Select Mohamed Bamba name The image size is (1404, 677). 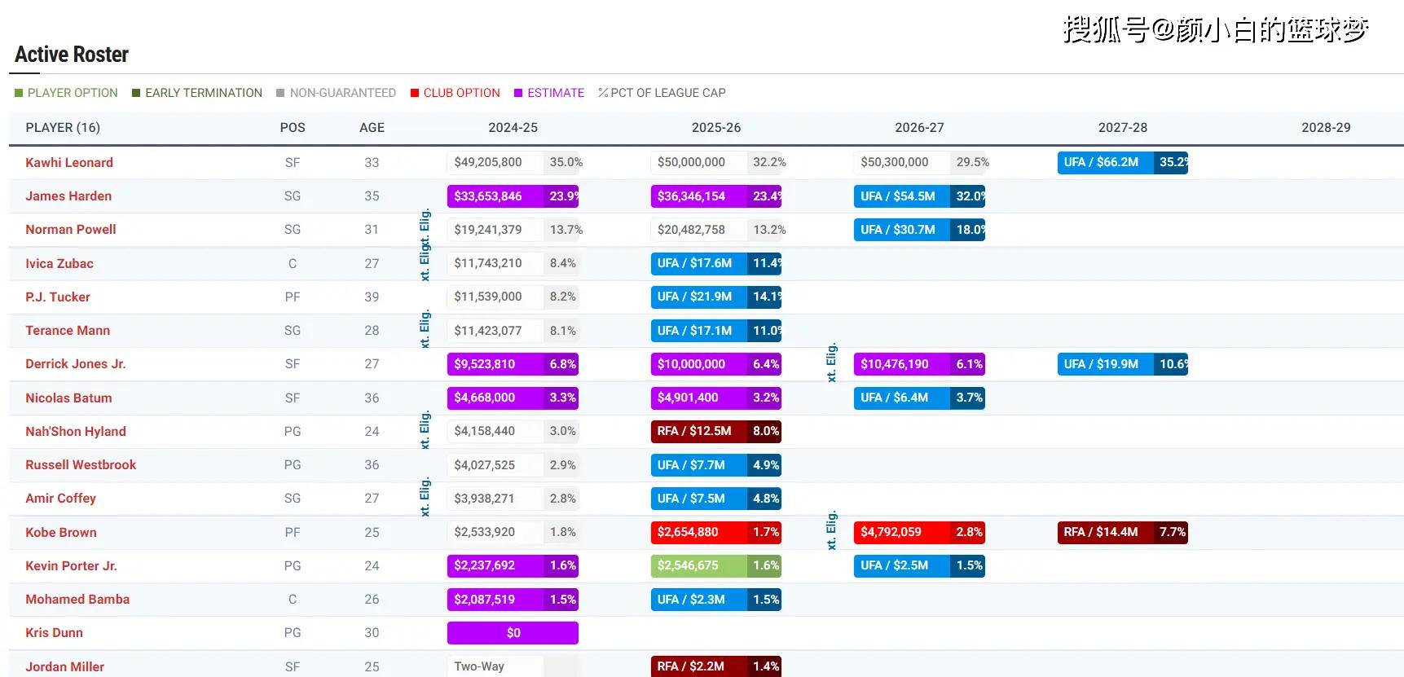(x=77, y=599)
